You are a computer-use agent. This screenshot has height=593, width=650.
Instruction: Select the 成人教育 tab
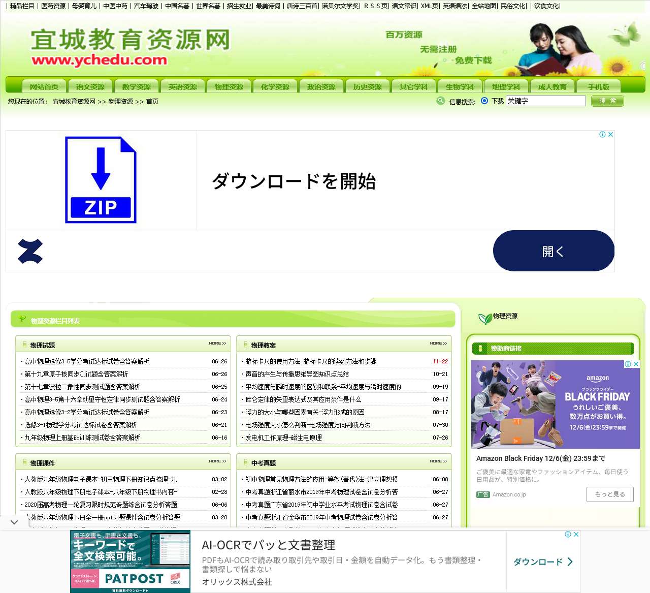[552, 87]
